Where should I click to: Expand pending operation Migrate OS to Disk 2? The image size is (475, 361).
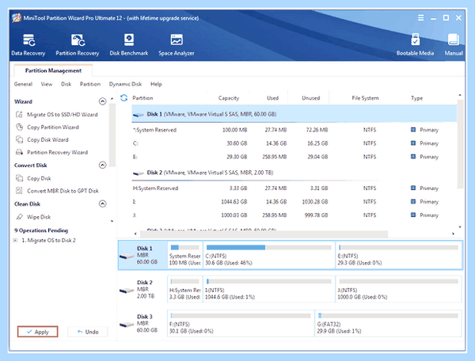(x=15, y=240)
